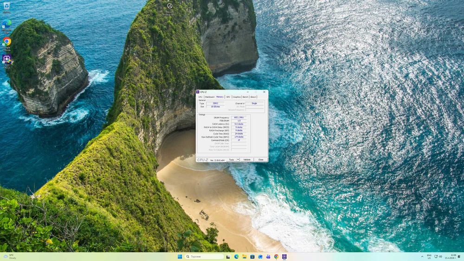Open the ENG US language switcher
The width and height of the screenshot is (464, 261).
[429, 256]
